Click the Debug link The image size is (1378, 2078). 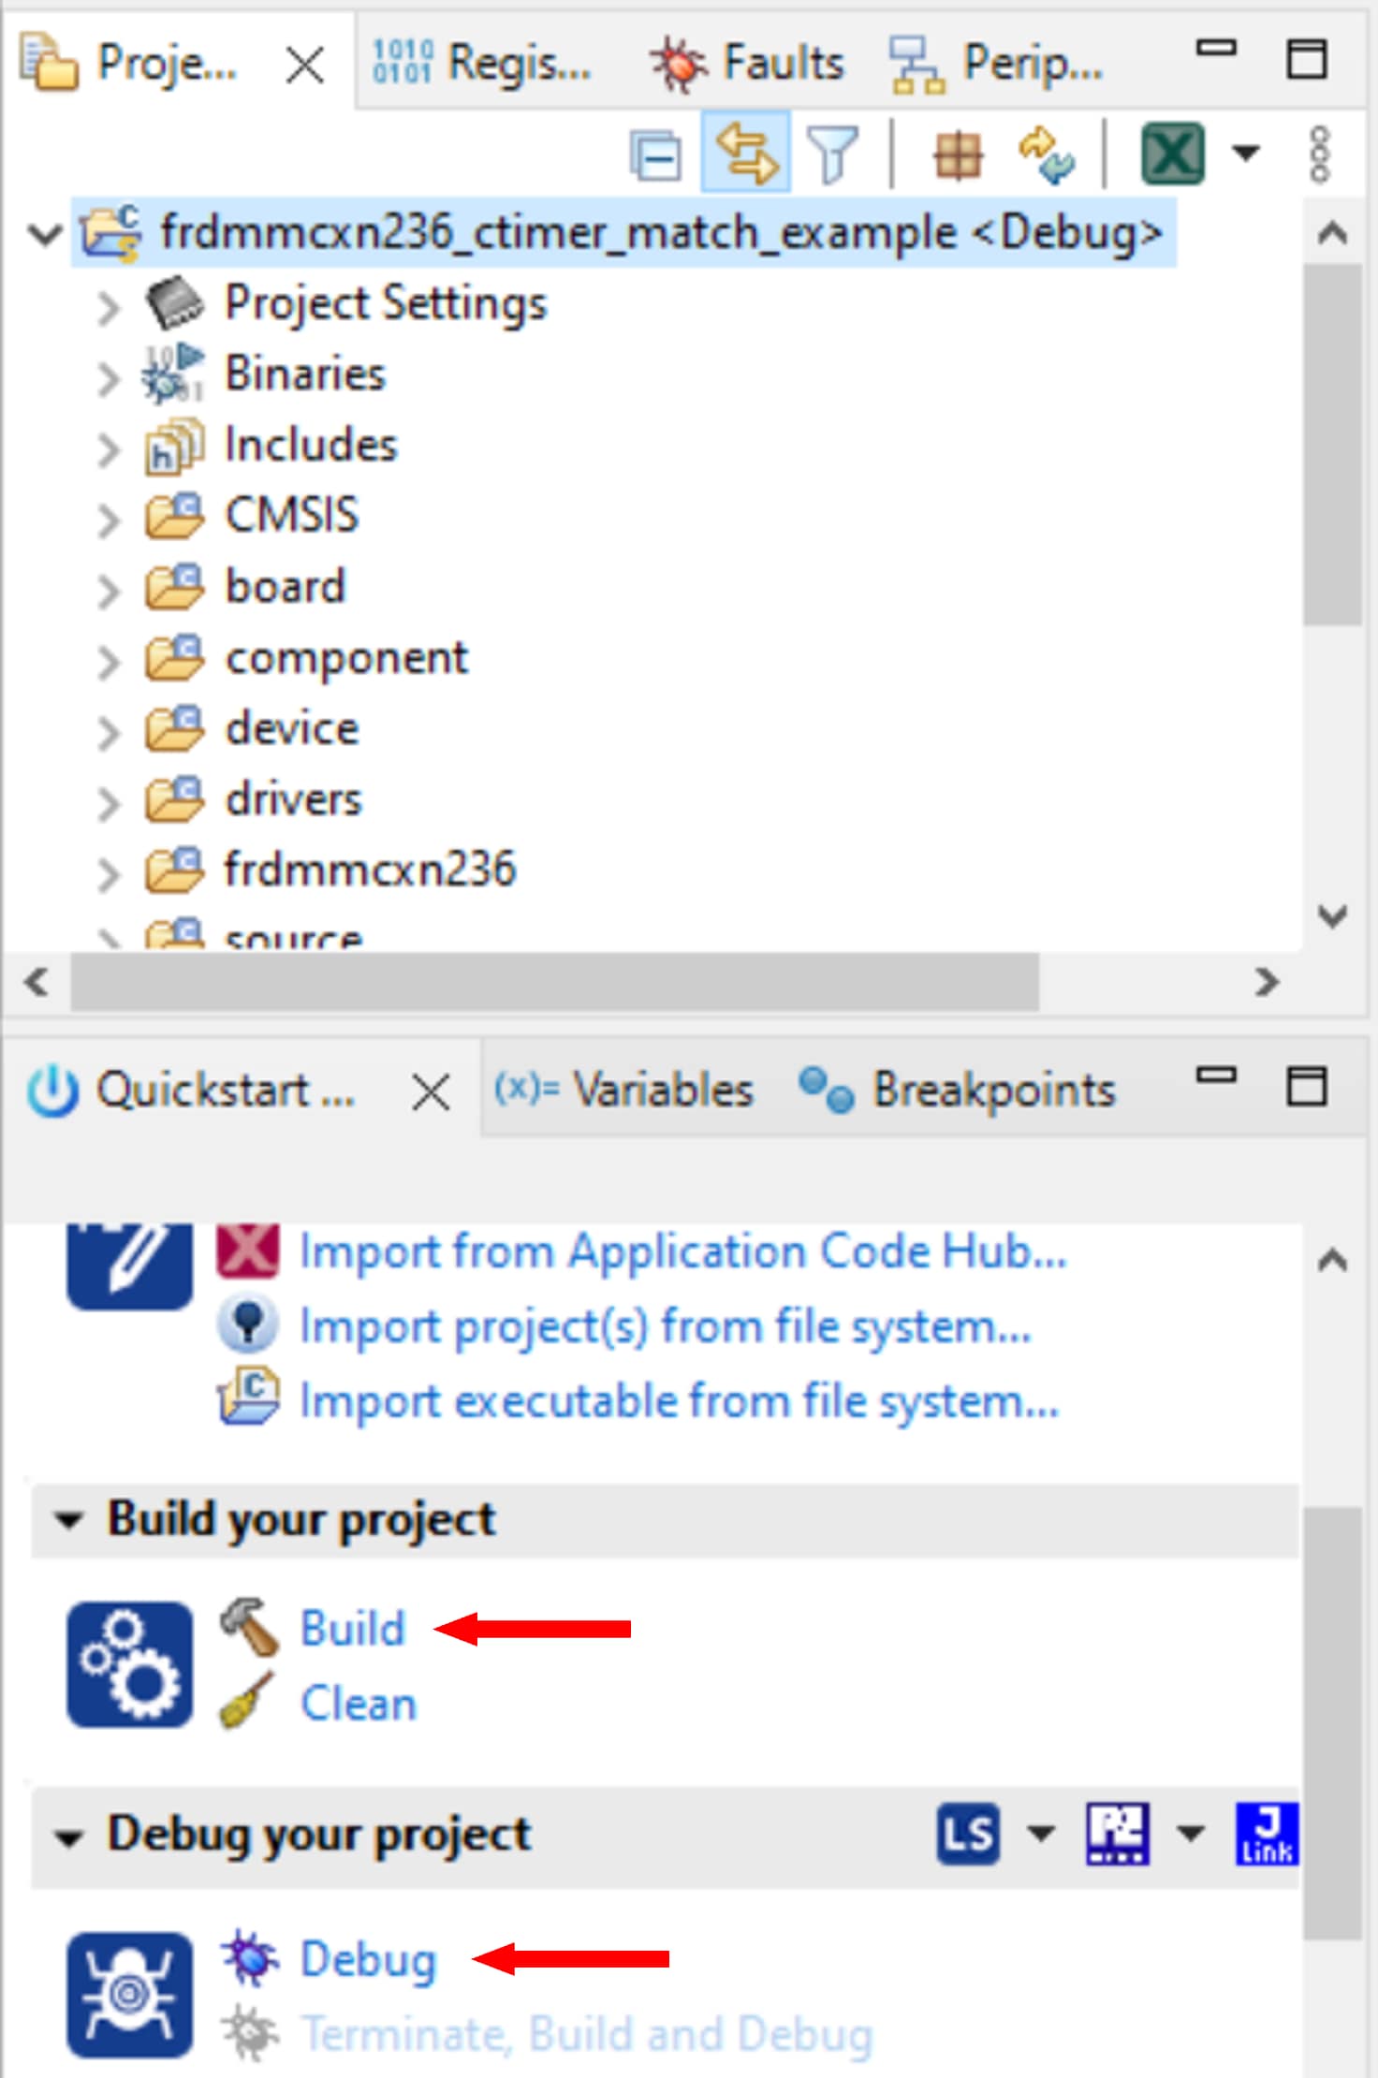point(368,1959)
